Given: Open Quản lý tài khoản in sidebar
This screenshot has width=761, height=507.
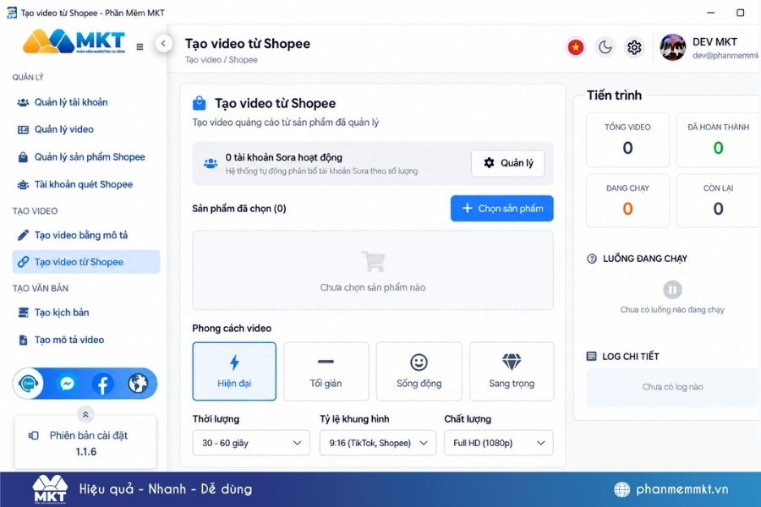Looking at the screenshot, I should pos(86,102).
